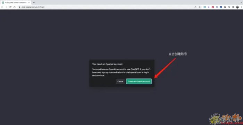Screen dimensions: 243x125
Task: Open a new browser tab
Action: (34, 2)
